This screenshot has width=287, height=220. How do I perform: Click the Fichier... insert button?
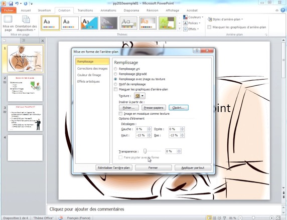point(128,108)
